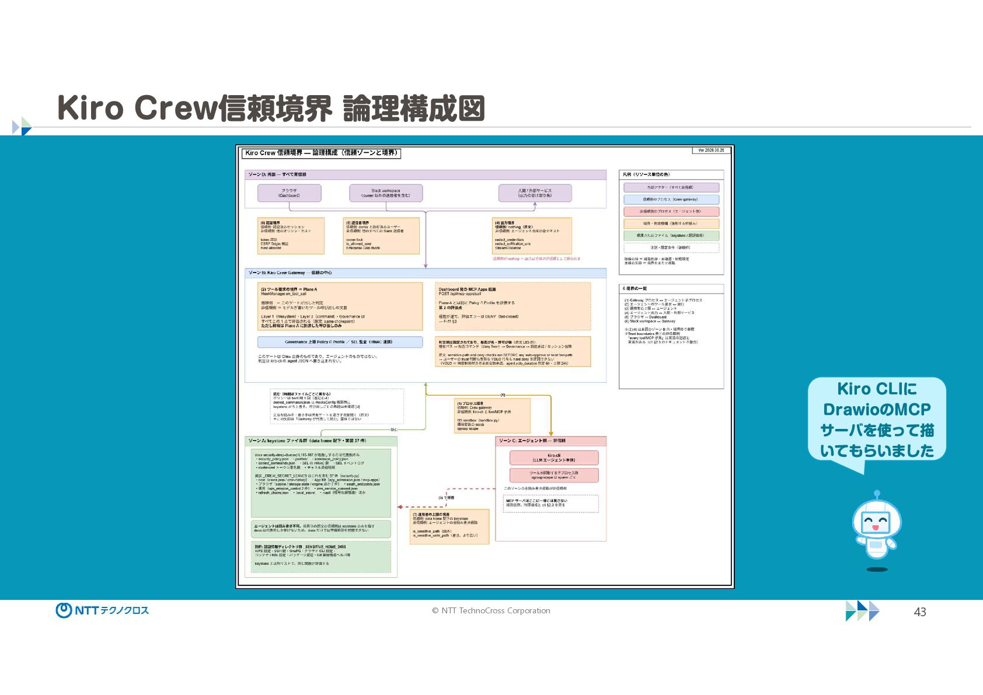Click the blue 信頼側のプロセス legend swatch

[671, 200]
